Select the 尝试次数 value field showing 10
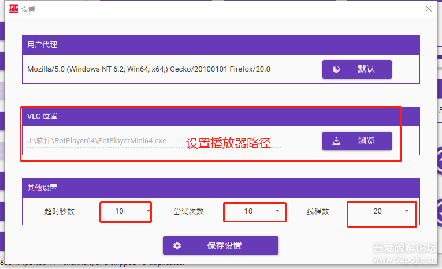442x269 pixels. click(248, 211)
